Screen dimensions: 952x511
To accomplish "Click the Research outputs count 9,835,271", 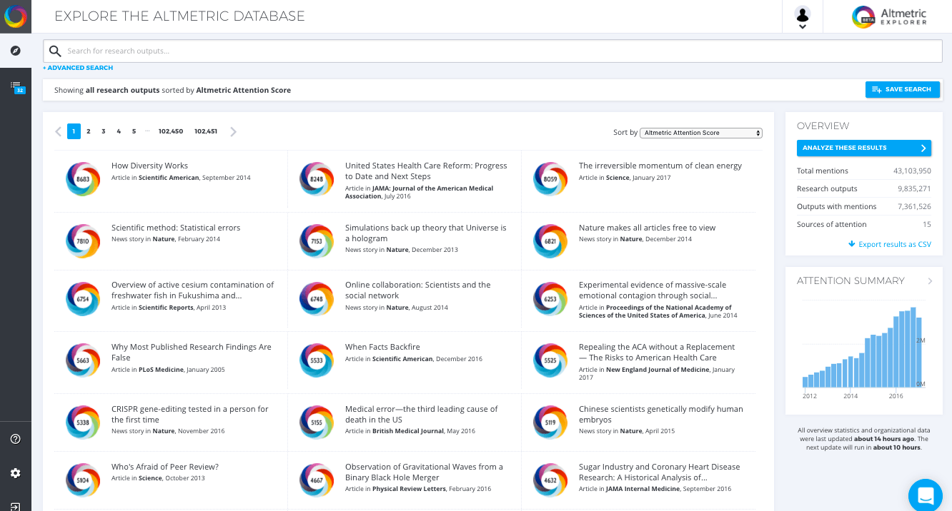I will (x=914, y=189).
